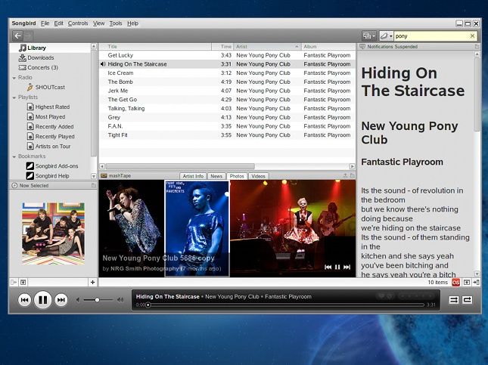
Task: Open the Help menu
Action: (x=132, y=23)
